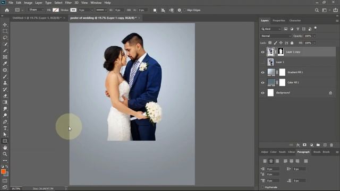Switch to the Properties tab

(278, 21)
